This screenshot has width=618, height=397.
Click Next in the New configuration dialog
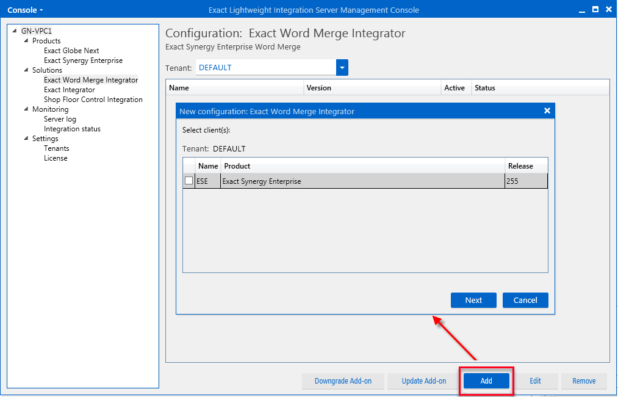(x=473, y=300)
